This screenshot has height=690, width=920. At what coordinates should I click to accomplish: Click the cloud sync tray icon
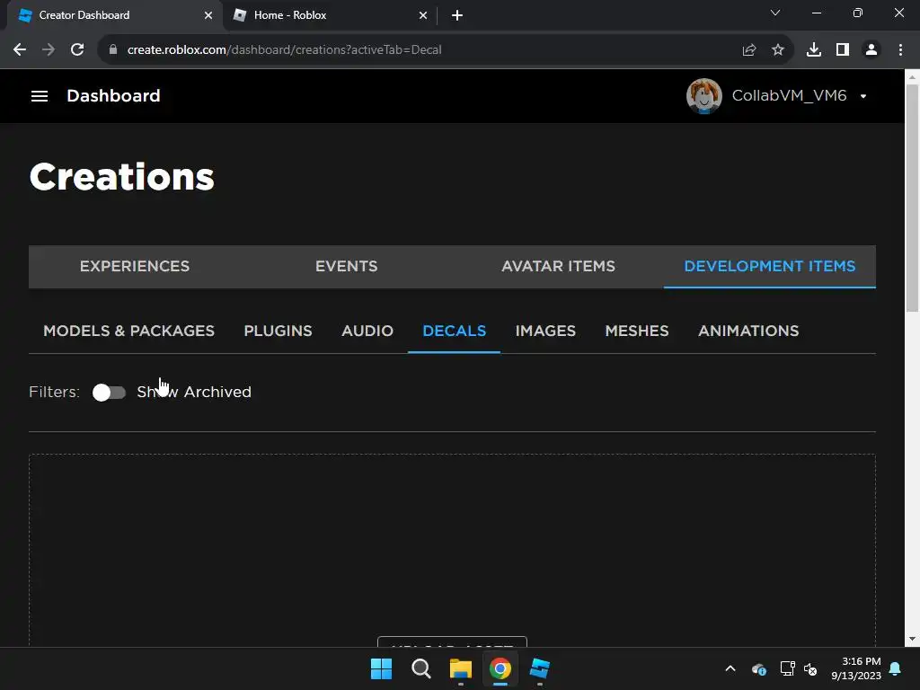pyautogui.click(x=758, y=668)
